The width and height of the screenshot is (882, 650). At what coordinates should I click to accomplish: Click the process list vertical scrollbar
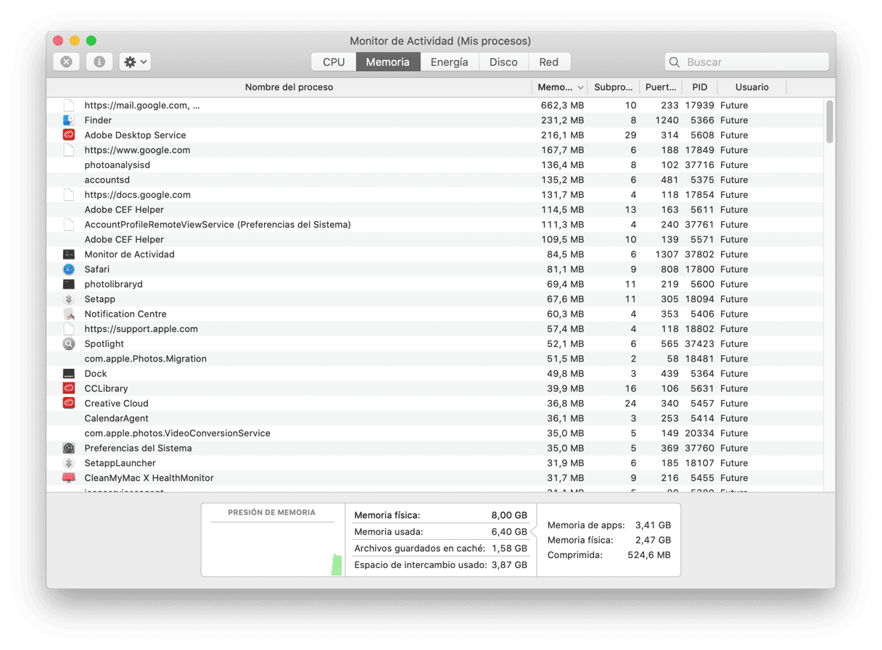(x=830, y=122)
